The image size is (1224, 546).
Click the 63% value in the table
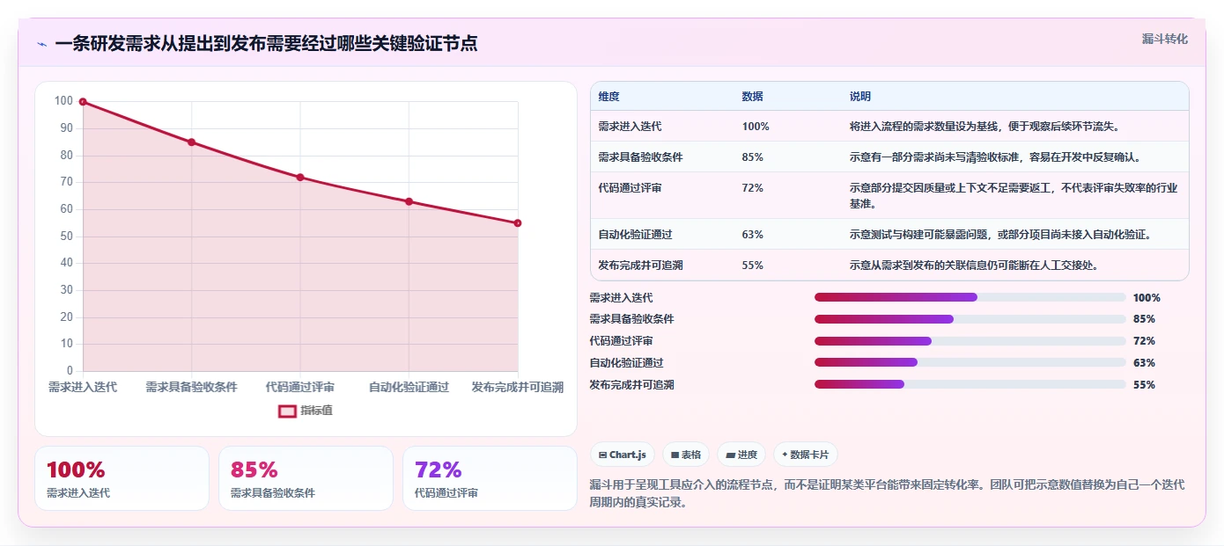coord(753,235)
